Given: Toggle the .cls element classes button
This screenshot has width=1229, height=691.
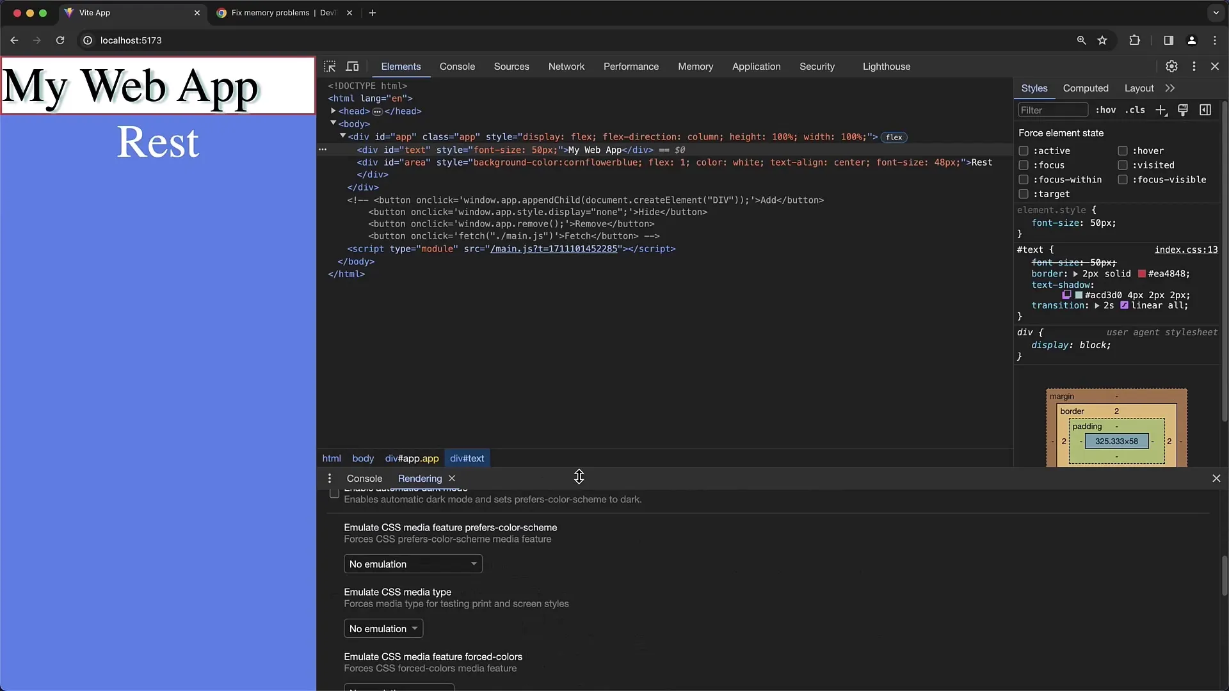Looking at the screenshot, I should (x=1135, y=110).
